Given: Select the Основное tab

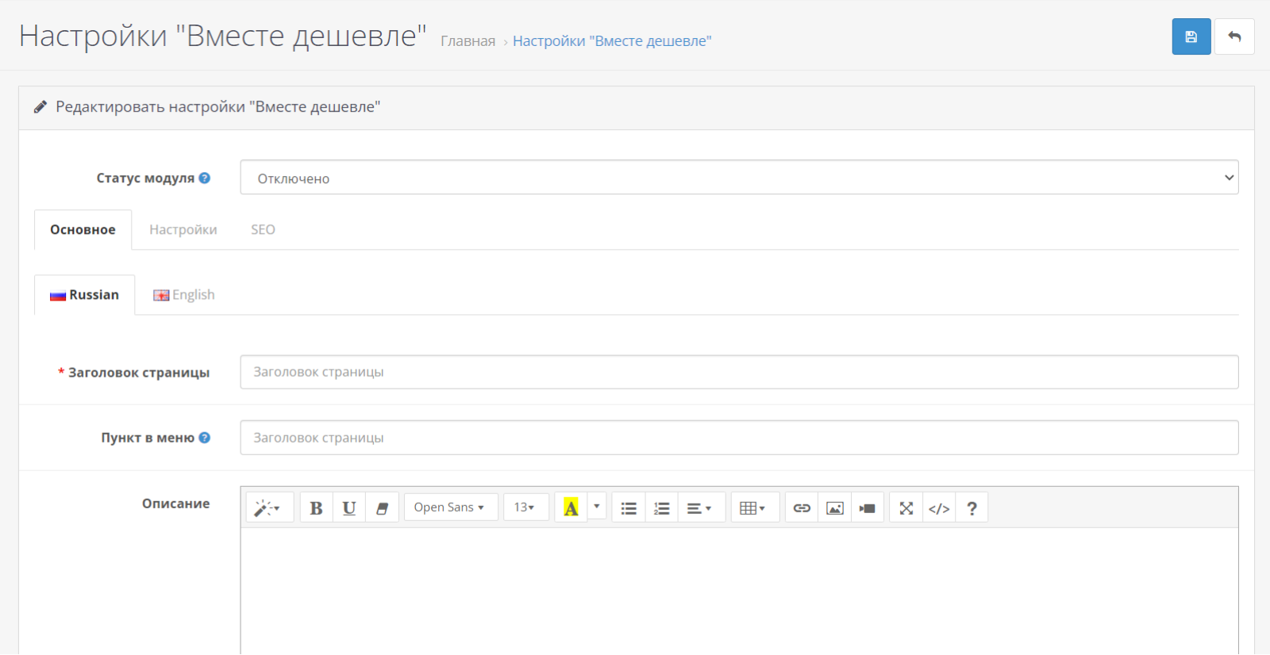Looking at the screenshot, I should (83, 230).
